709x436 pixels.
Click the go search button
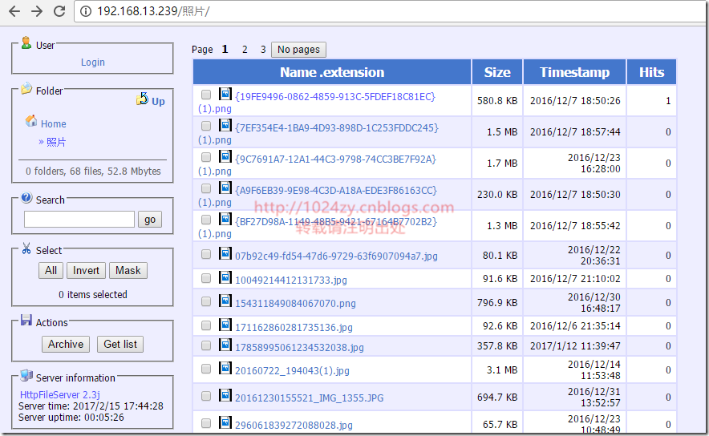(150, 220)
